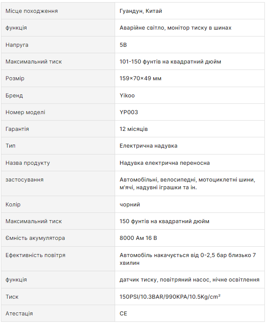267x324 pixels.
Task: Click the "Ефективність повітря" row label
Action: pyautogui.click(x=36, y=255)
